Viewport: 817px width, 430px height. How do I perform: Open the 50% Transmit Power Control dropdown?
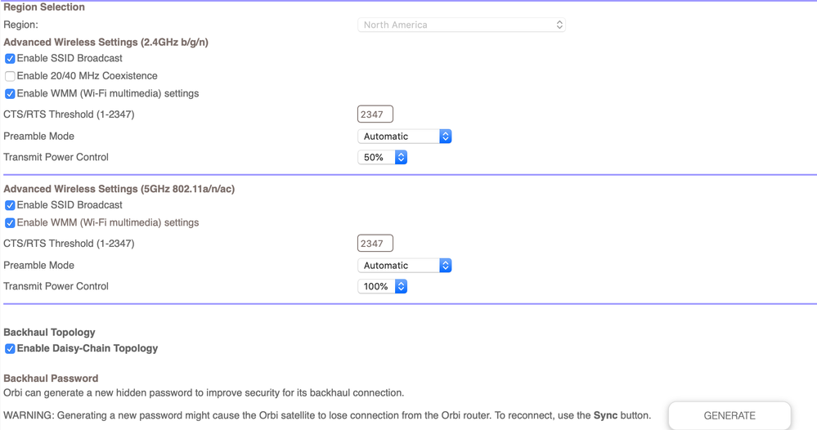point(382,158)
